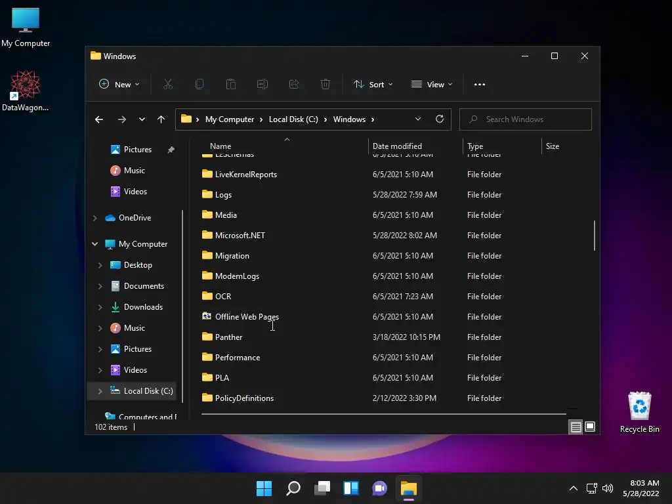Expand the Downloads tree node
Viewport: 672px width, 504px height.
point(100,307)
